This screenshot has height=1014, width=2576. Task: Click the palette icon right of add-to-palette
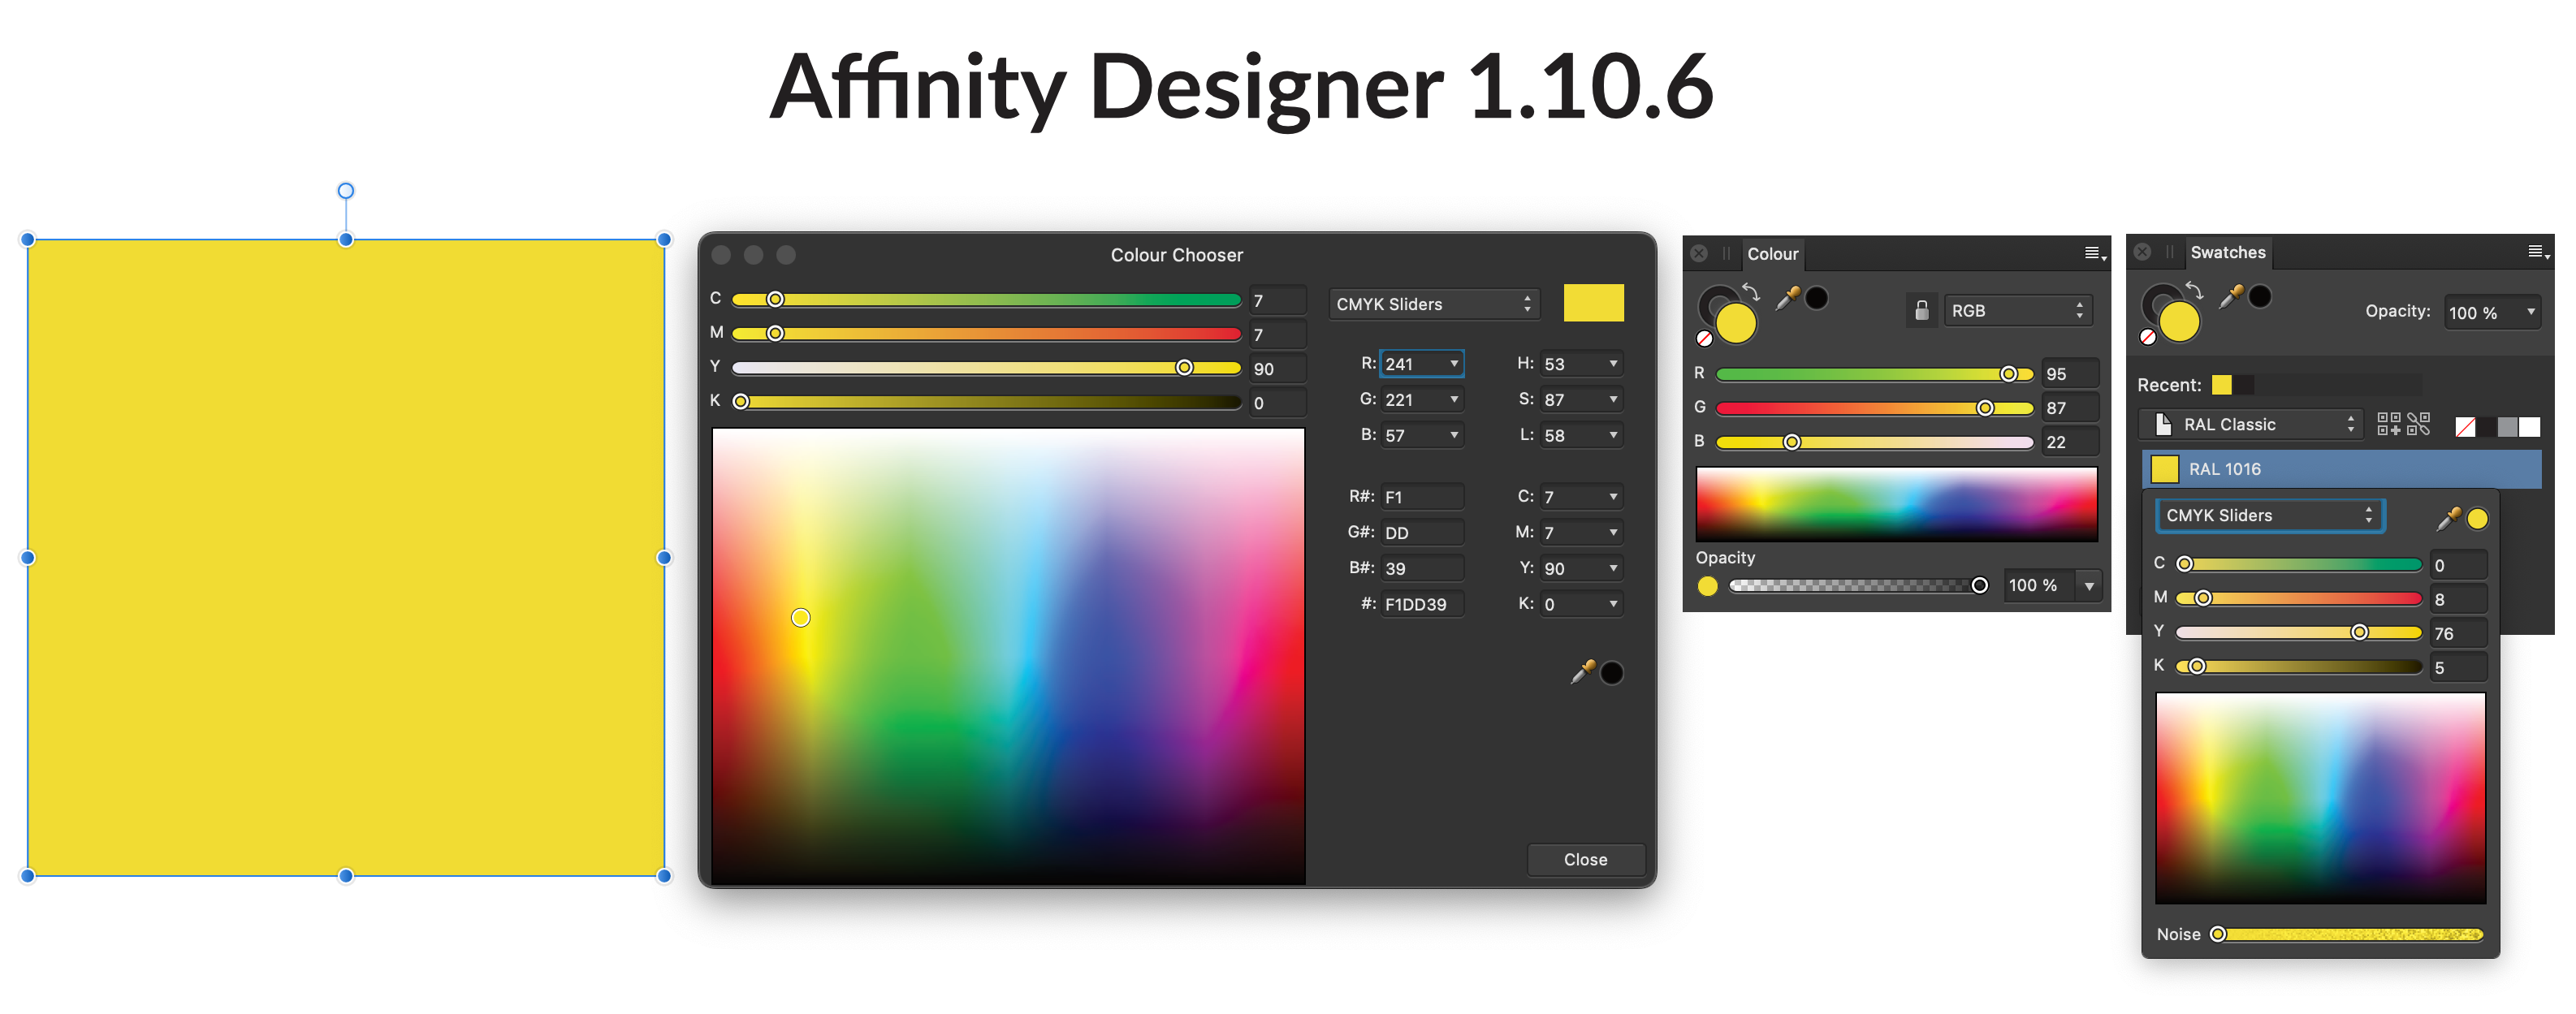pyautogui.click(x=2418, y=424)
